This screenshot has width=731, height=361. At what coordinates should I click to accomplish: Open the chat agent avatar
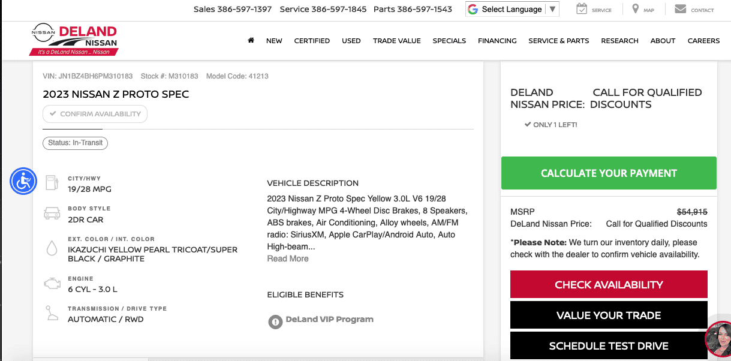tap(718, 340)
